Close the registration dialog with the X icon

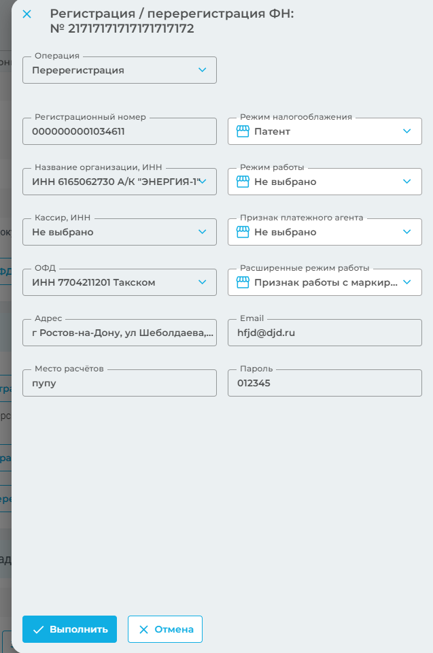[x=27, y=14]
